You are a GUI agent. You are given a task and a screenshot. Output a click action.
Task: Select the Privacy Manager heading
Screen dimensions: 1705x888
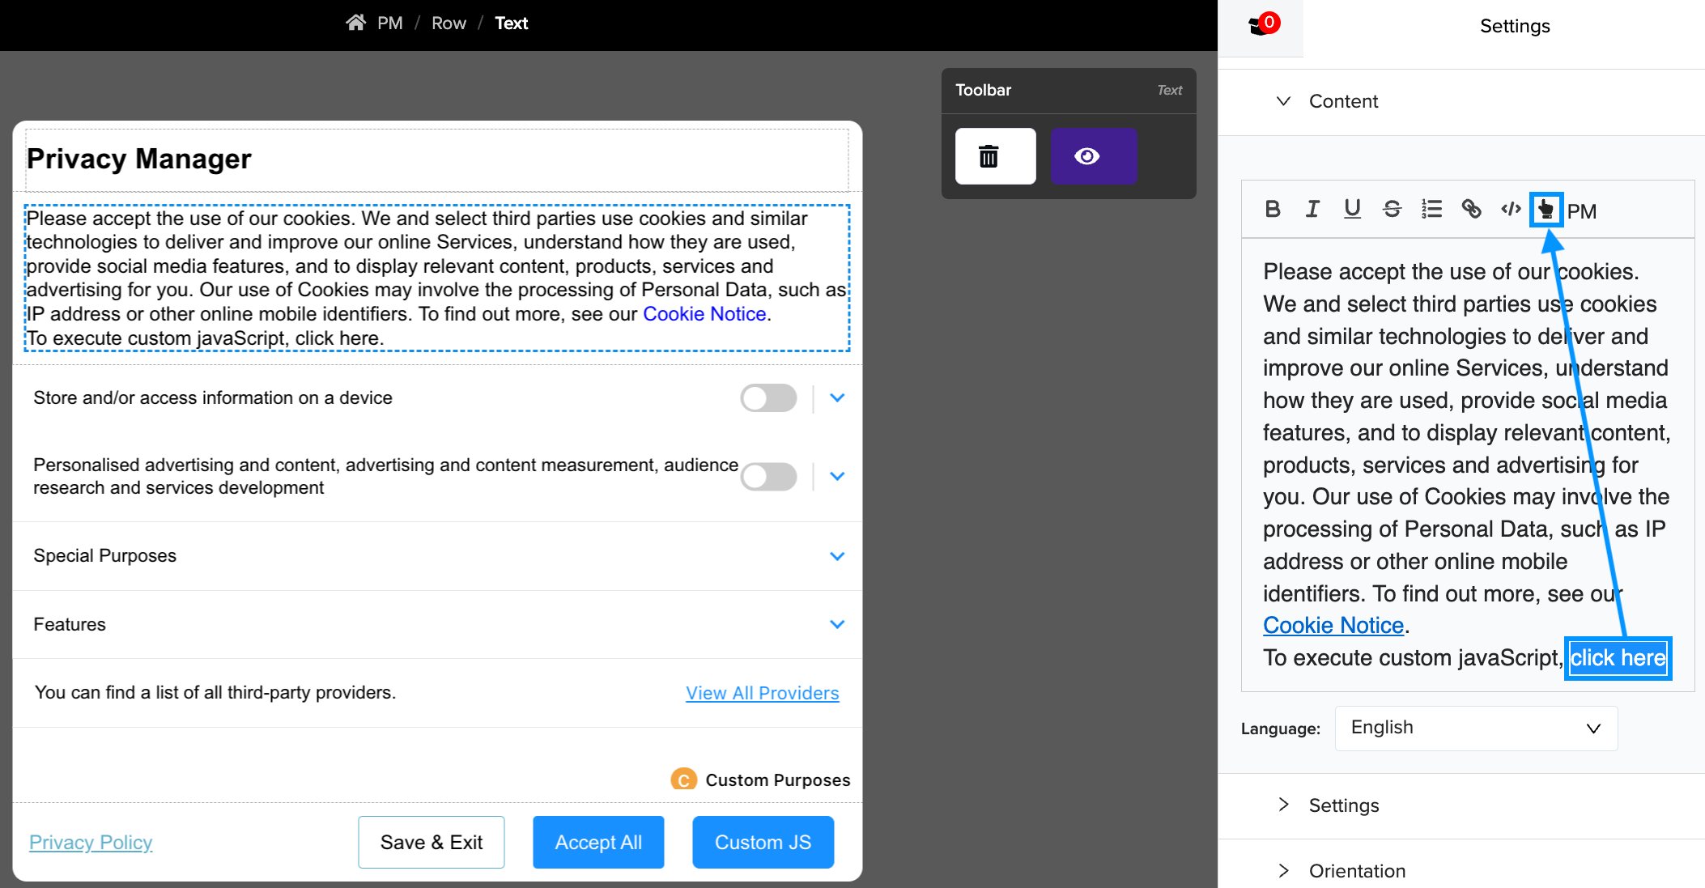pos(138,159)
